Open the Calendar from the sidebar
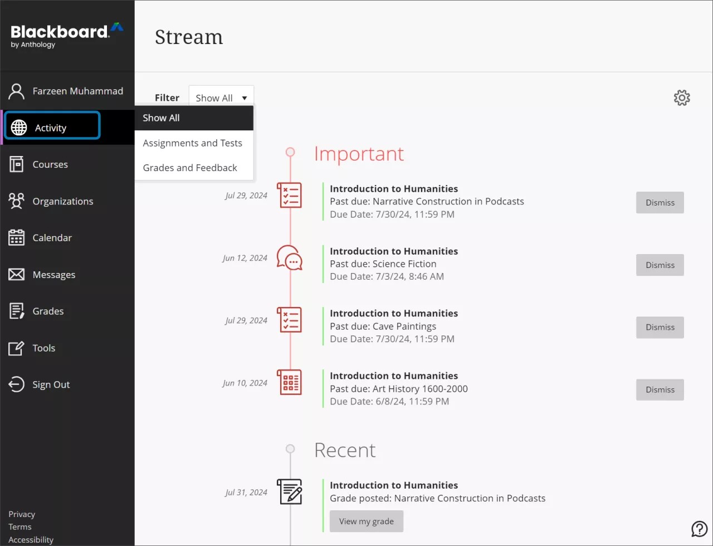This screenshot has height=546, width=713. tap(16, 238)
